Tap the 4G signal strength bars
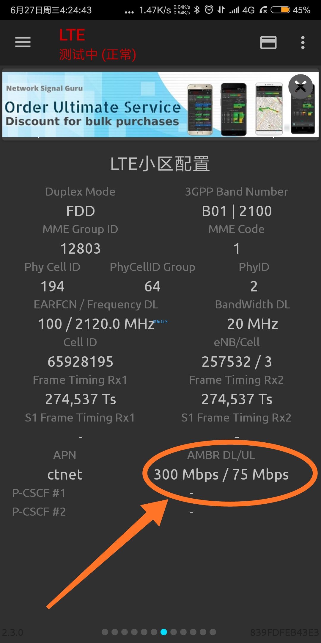This screenshot has width=321, height=643. click(234, 10)
